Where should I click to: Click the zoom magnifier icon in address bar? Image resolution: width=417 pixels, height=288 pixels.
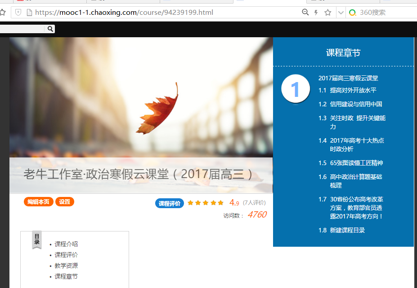(305, 12)
